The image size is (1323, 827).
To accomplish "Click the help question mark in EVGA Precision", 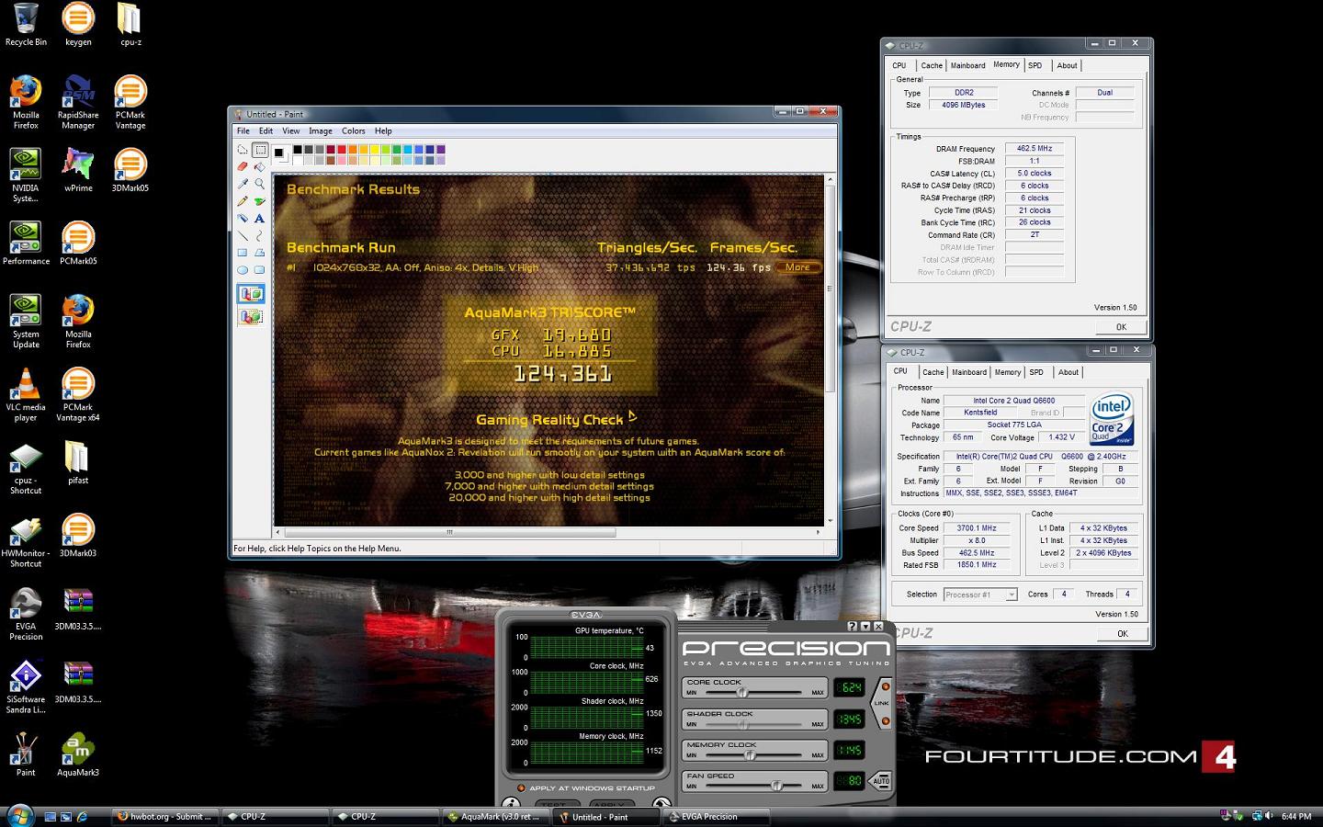I will tap(852, 627).
